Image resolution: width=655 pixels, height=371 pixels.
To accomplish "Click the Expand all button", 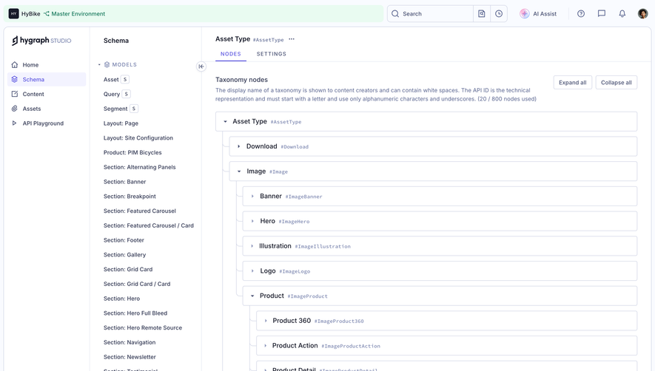I will pyautogui.click(x=573, y=82).
